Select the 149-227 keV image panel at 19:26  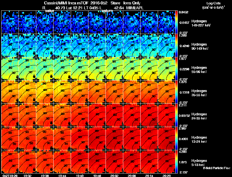[x=10, y=22]
